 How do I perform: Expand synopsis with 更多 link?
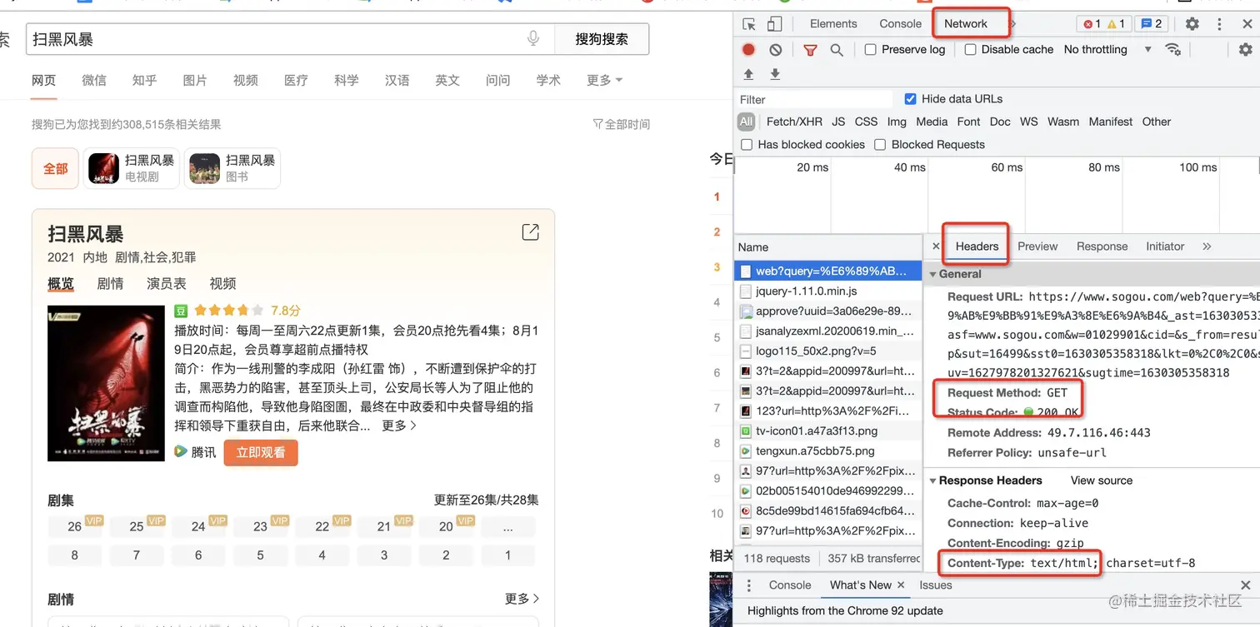coord(399,425)
